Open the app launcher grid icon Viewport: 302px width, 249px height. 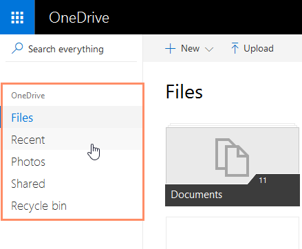pos(17,17)
